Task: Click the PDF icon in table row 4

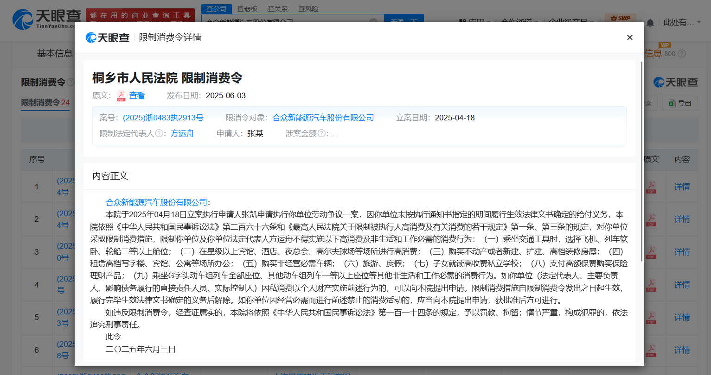Action: [651, 284]
